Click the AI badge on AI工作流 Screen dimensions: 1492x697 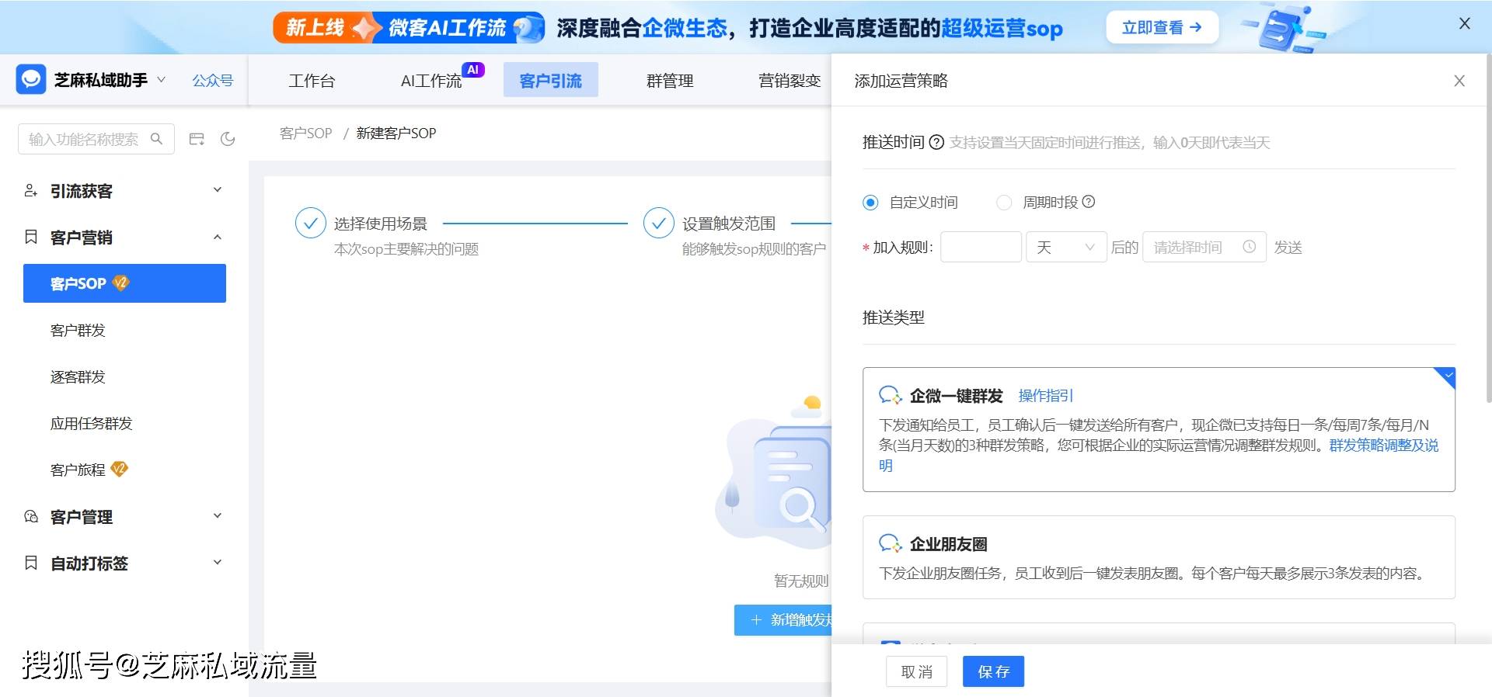coord(472,70)
